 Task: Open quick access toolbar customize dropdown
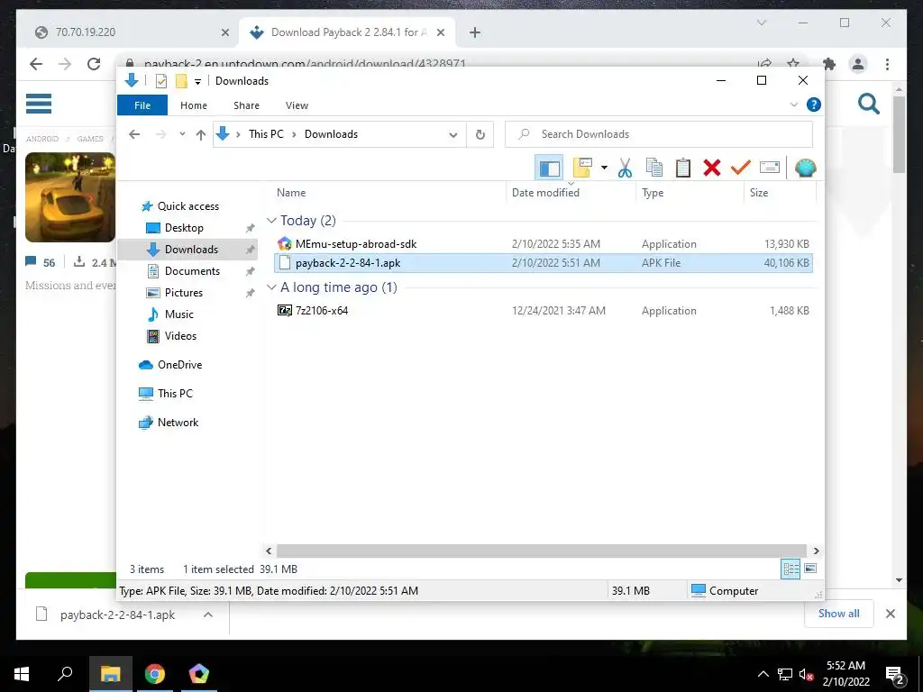click(197, 82)
